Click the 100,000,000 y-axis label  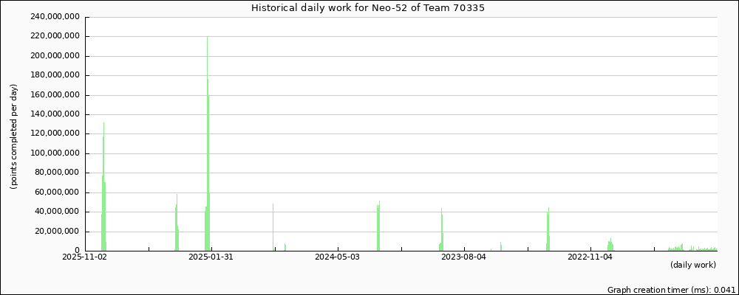53,153
